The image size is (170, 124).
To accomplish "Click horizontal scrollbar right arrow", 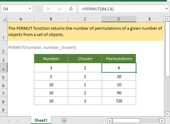I will tap(162, 121).
